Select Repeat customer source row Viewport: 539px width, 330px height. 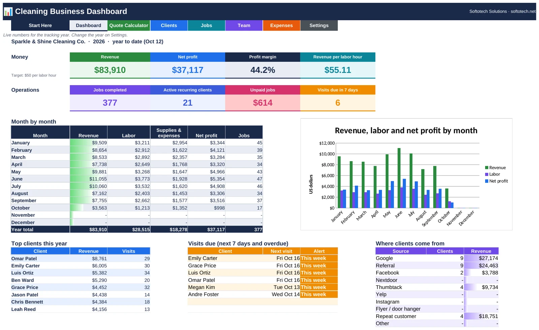tap(437, 316)
